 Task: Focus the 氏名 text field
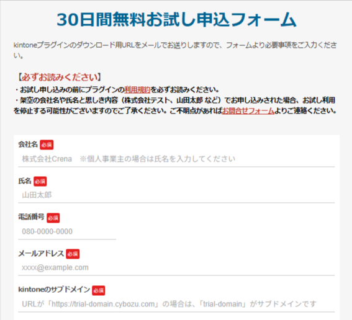[176, 195]
